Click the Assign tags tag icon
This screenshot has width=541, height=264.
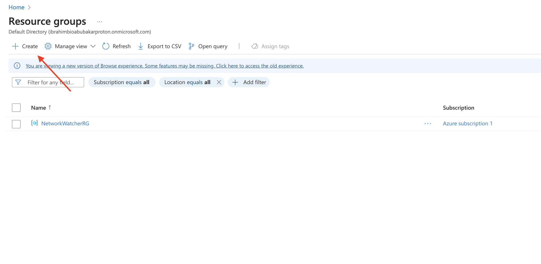255,46
